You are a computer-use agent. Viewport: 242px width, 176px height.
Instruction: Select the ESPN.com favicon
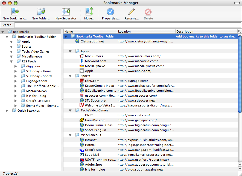[82, 81]
